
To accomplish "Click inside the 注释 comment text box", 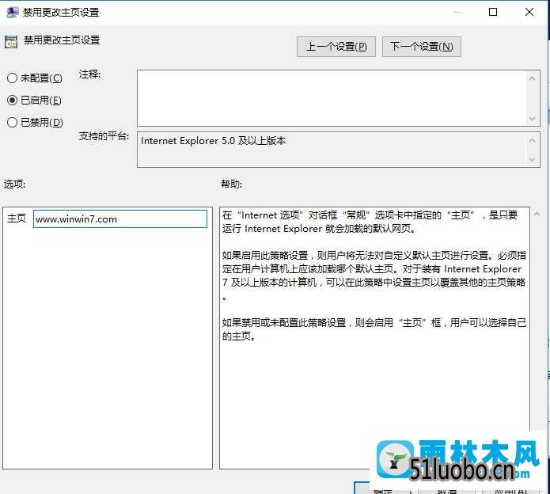I will tap(331, 97).
